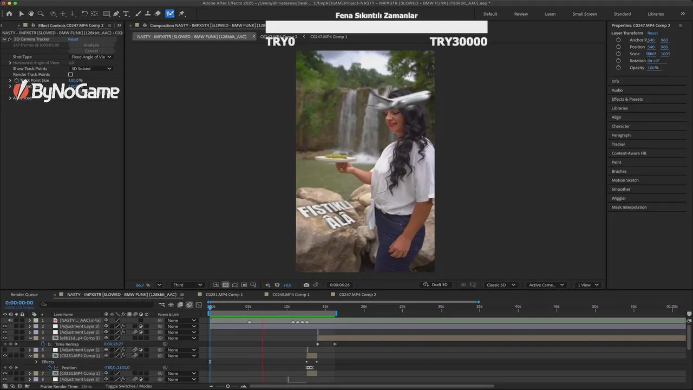
Task: Click the Time Remap stopwatch icon
Action: coord(43,344)
